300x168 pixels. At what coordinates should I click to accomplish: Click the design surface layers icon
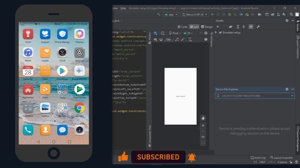pyautogui.click(x=155, y=33)
